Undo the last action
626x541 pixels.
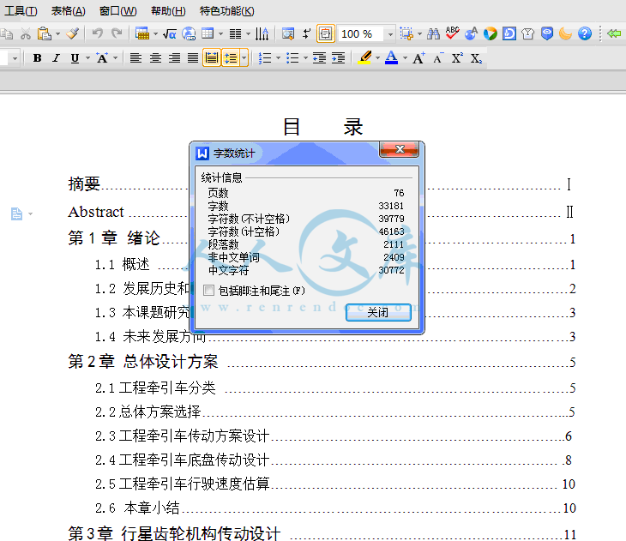[x=98, y=33]
